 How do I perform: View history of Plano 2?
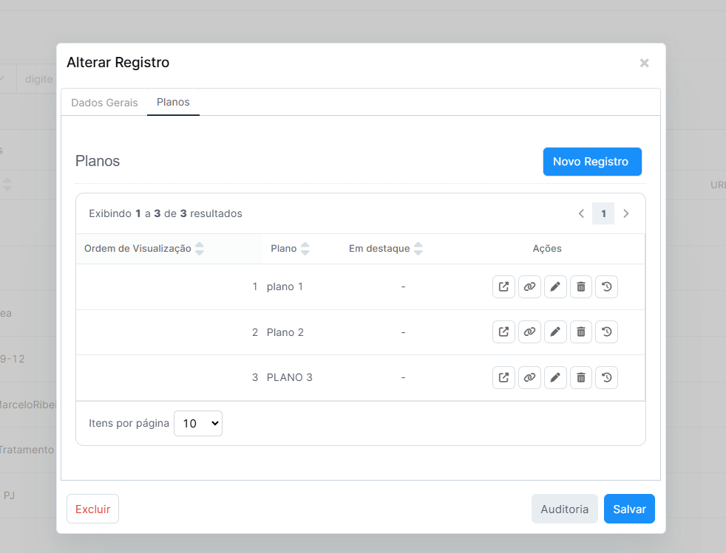point(606,332)
